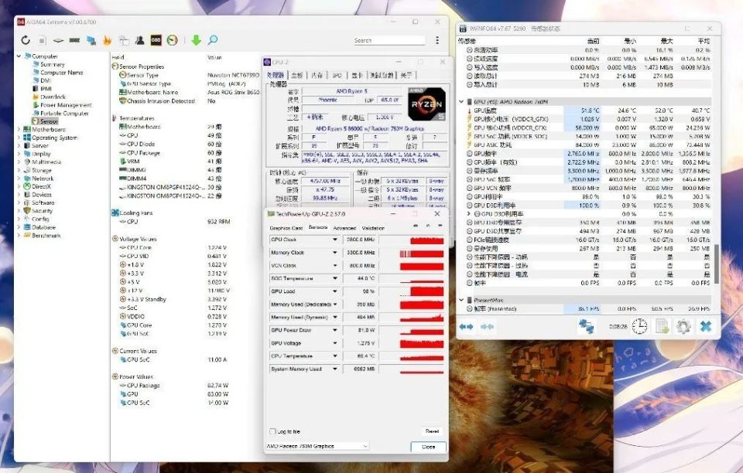
Task: Select Power Management in AIDA64 tree
Action: point(66,105)
